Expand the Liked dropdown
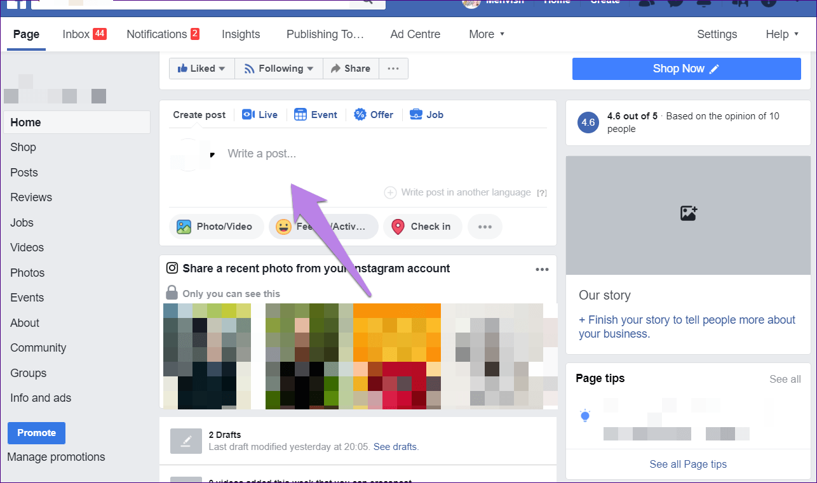This screenshot has width=817, height=483. point(202,69)
